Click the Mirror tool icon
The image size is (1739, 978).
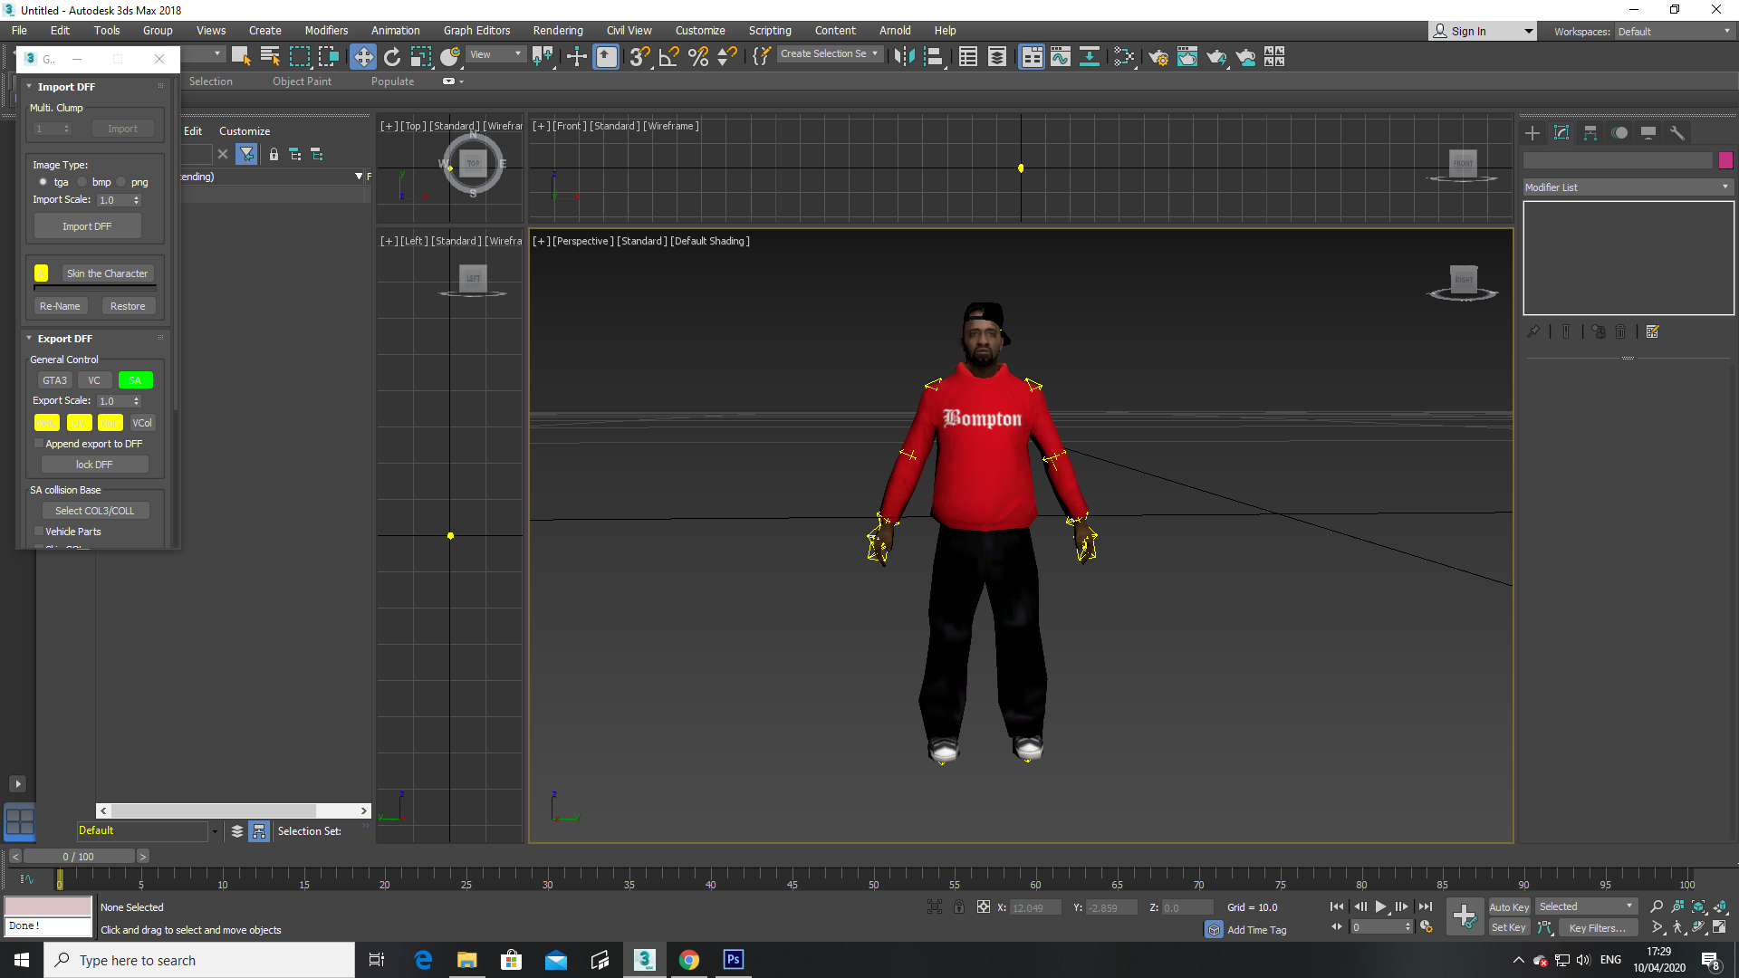(x=904, y=57)
